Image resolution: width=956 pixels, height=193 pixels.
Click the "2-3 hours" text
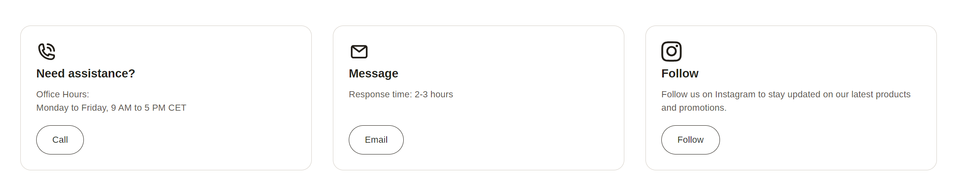pos(433,94)
